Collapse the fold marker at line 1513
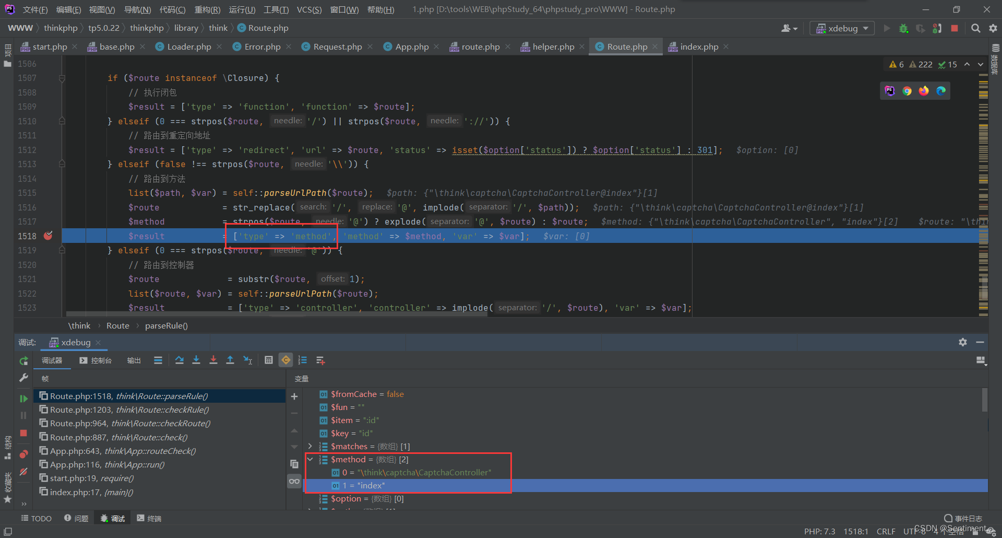The height and width of the screenshot is (538, 1002). 62,164
